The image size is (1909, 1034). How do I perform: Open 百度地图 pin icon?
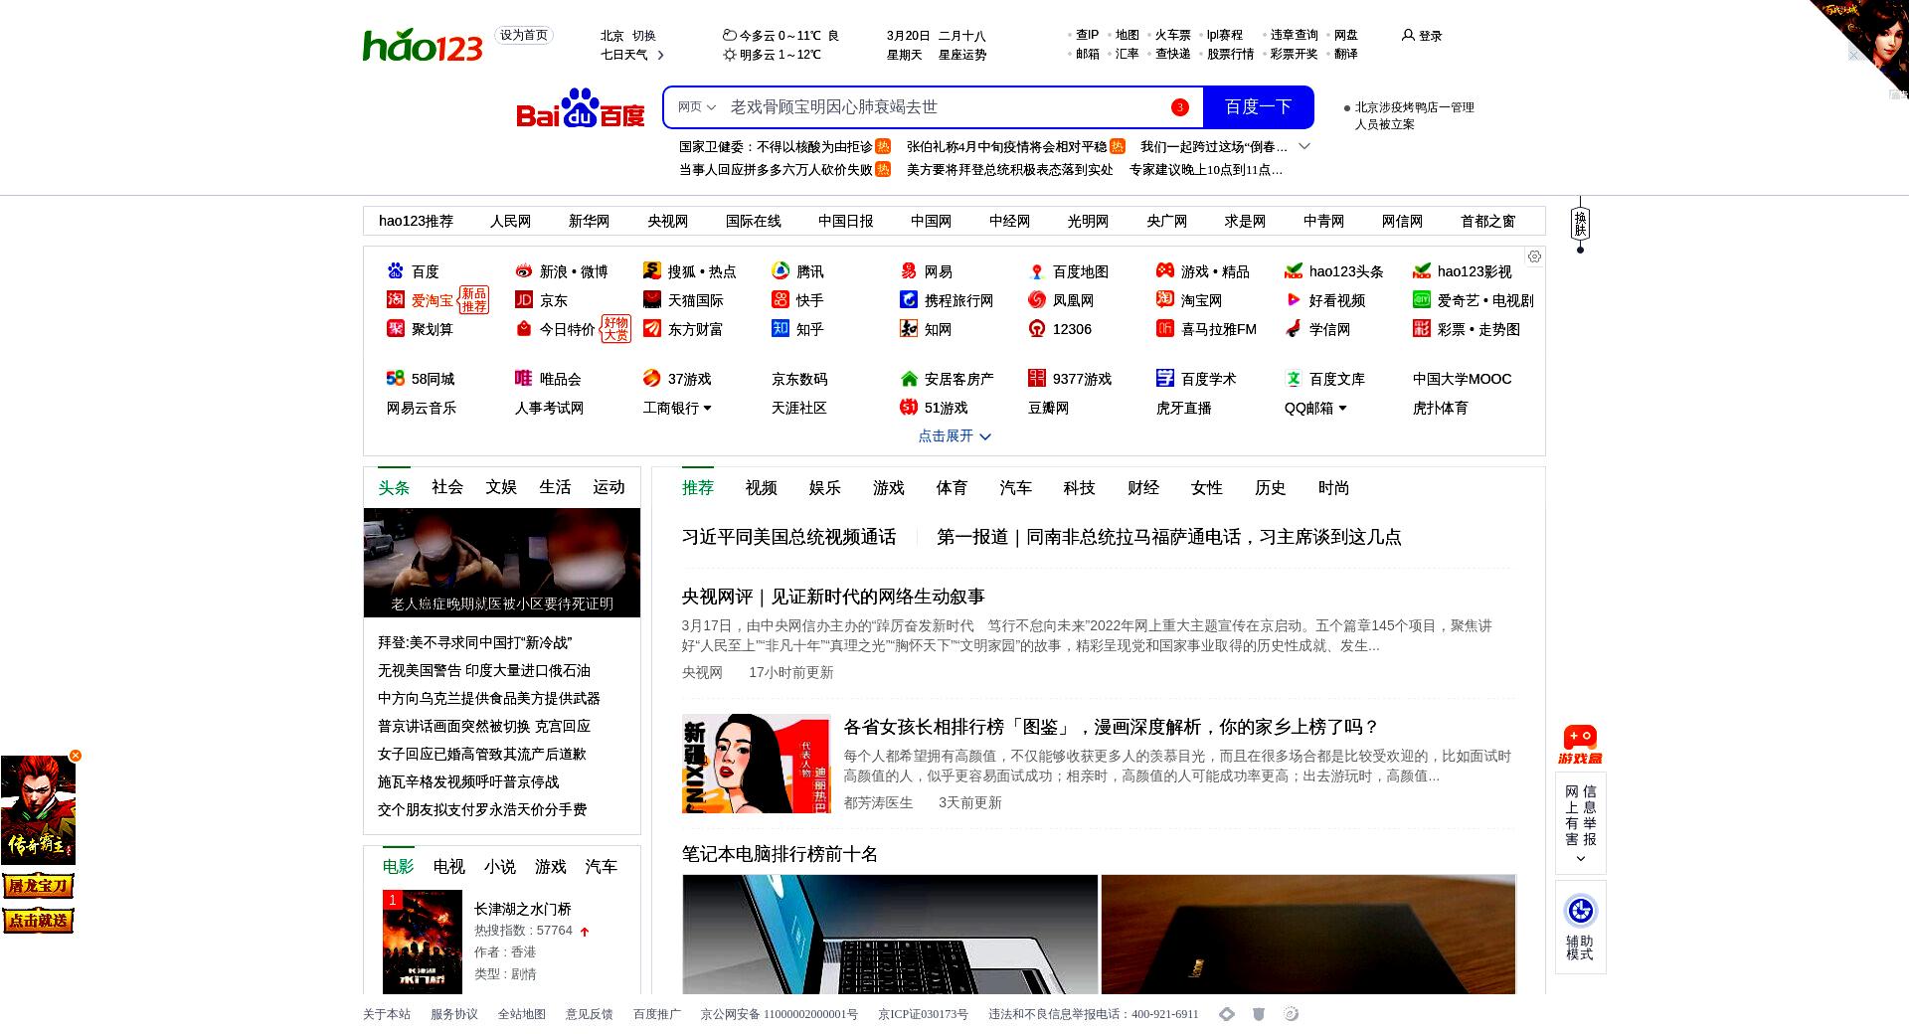pyautogui.click(x=1037, y=270)
